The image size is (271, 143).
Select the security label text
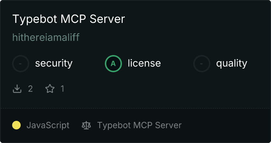pyautogui.click(x=54, y=63)
